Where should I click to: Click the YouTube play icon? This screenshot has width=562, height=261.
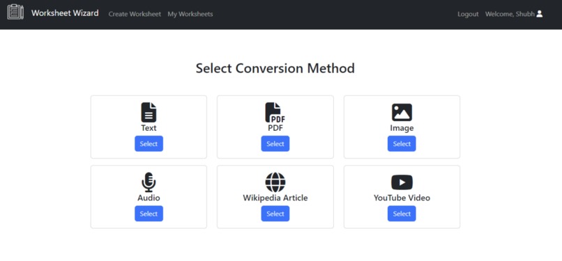(402, 182)
